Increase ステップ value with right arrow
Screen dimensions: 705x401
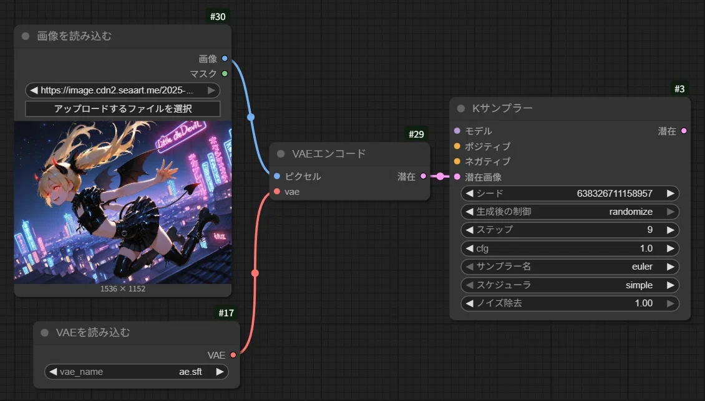pos(670,230)
